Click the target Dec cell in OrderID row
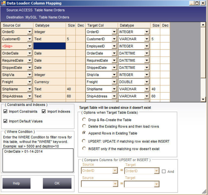 (x=165, y=32)
